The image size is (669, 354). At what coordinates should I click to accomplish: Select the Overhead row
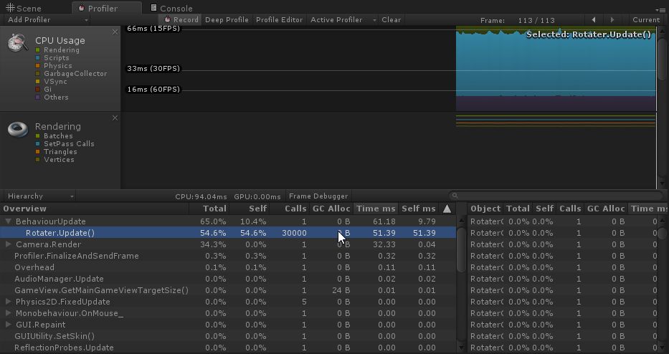[228, 267]
